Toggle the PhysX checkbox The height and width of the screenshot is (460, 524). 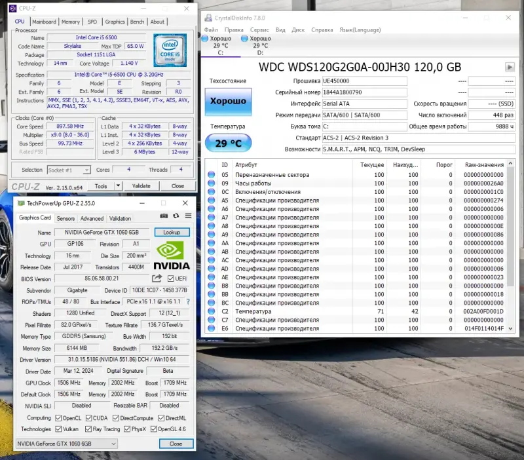tap(127, 429)
